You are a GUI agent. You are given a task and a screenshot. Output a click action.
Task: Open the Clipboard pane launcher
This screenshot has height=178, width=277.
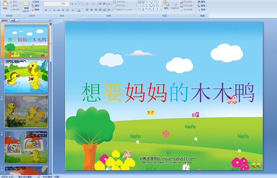coord(19,15)
